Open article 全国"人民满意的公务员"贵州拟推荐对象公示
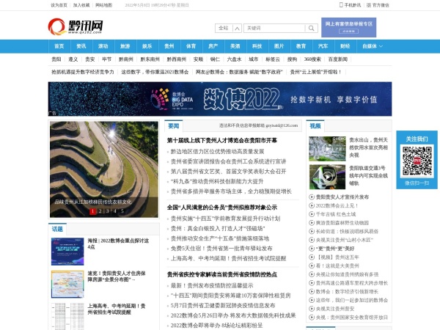This screenshot has height=330, width=440. pos(222,208)
